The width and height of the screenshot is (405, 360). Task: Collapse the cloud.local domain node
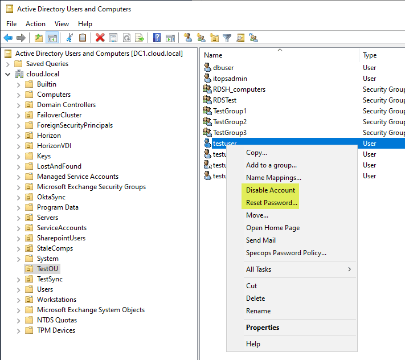8,74
